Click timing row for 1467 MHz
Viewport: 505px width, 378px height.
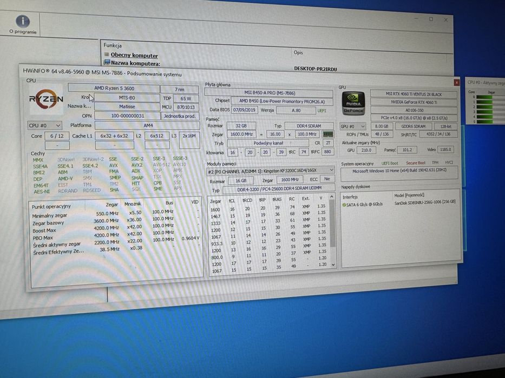click(268, 214)
